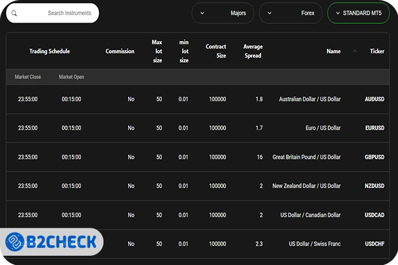Open the GBPUSD instrument row
398x265 pixels.
click(x=374, y=158)
